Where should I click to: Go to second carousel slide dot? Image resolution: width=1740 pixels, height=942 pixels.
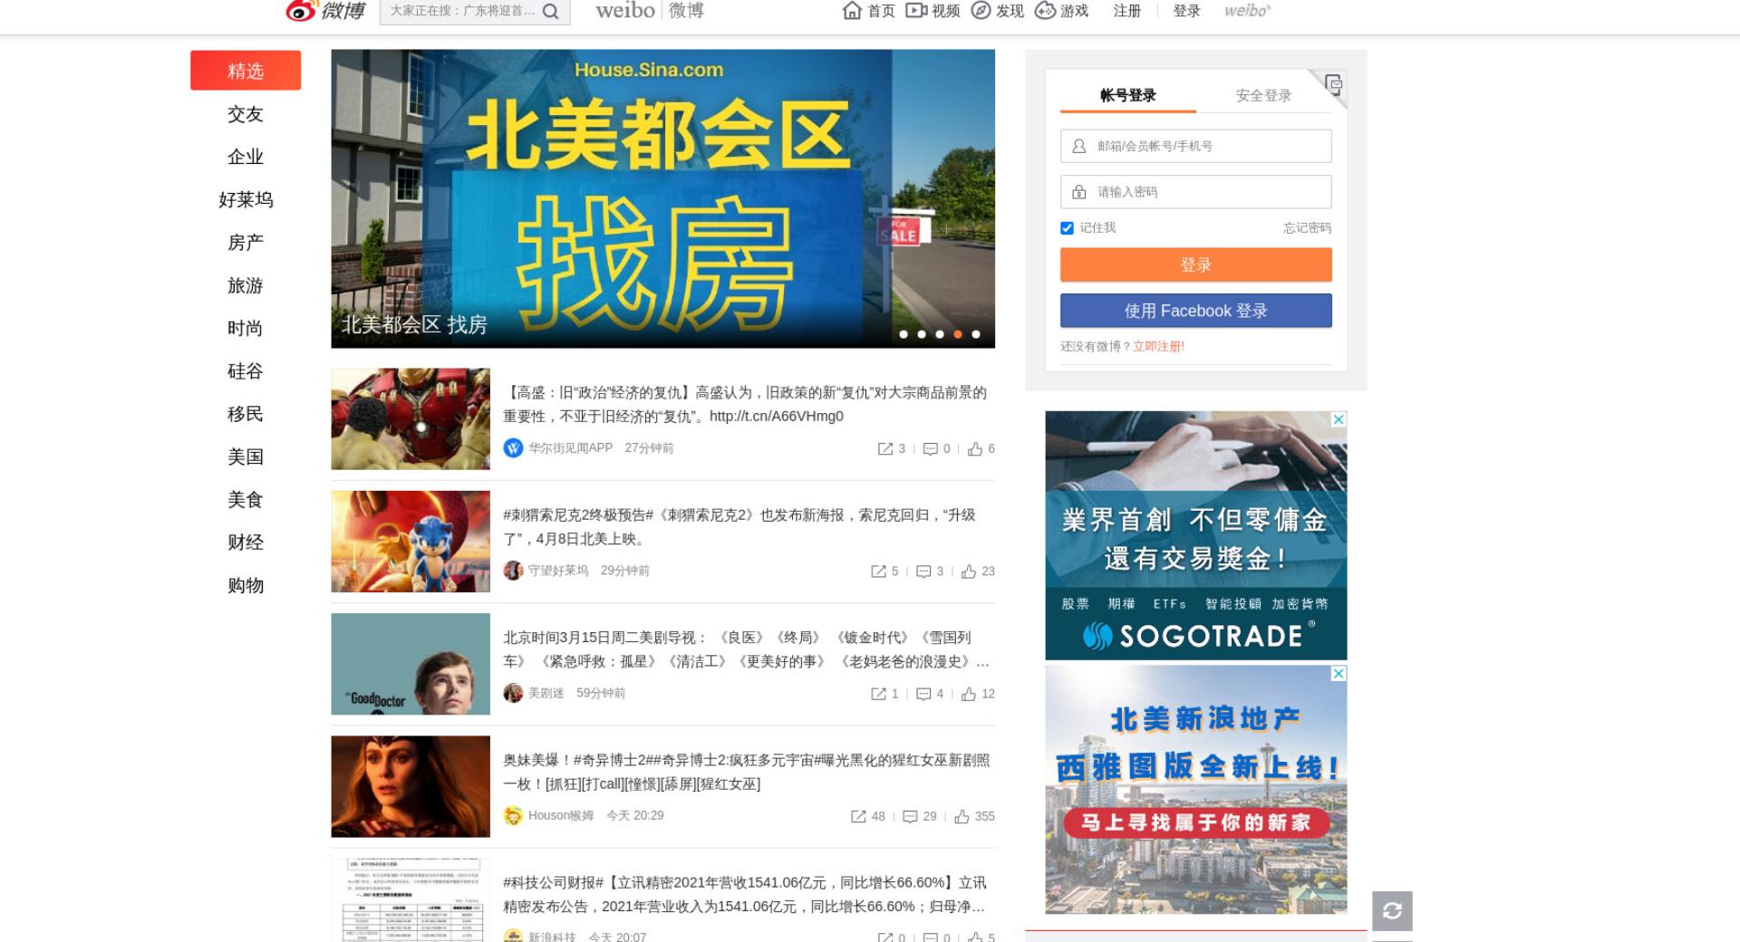[922, 334]
